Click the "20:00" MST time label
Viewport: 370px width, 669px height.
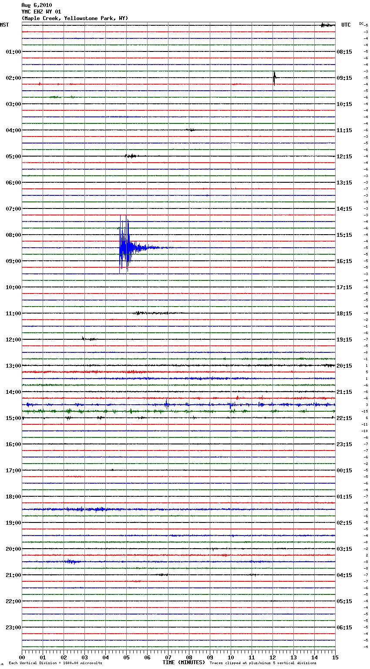tap(13, 549)
